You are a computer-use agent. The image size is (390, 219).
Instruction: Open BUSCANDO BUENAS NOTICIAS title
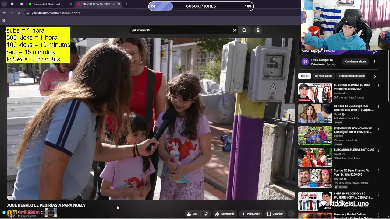[x=354, y=150]
